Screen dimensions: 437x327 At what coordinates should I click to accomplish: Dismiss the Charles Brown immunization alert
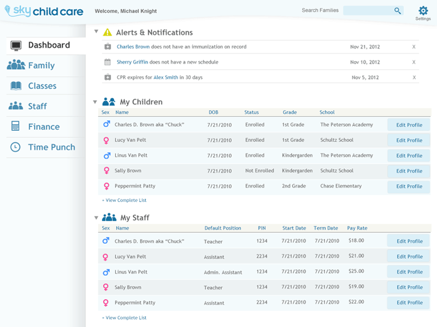(414, 47)
